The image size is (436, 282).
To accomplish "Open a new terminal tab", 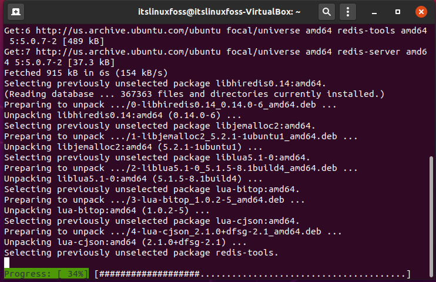I will tap(15, 12).
